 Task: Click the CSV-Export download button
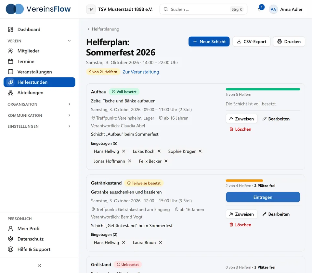click(251, 42)
